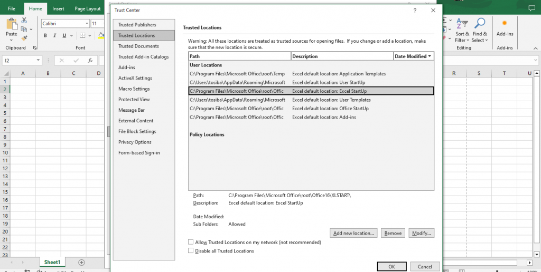The image size is (541, 272).
Task: Open the Calibri font name dropdown
Action: coord(87,24)
